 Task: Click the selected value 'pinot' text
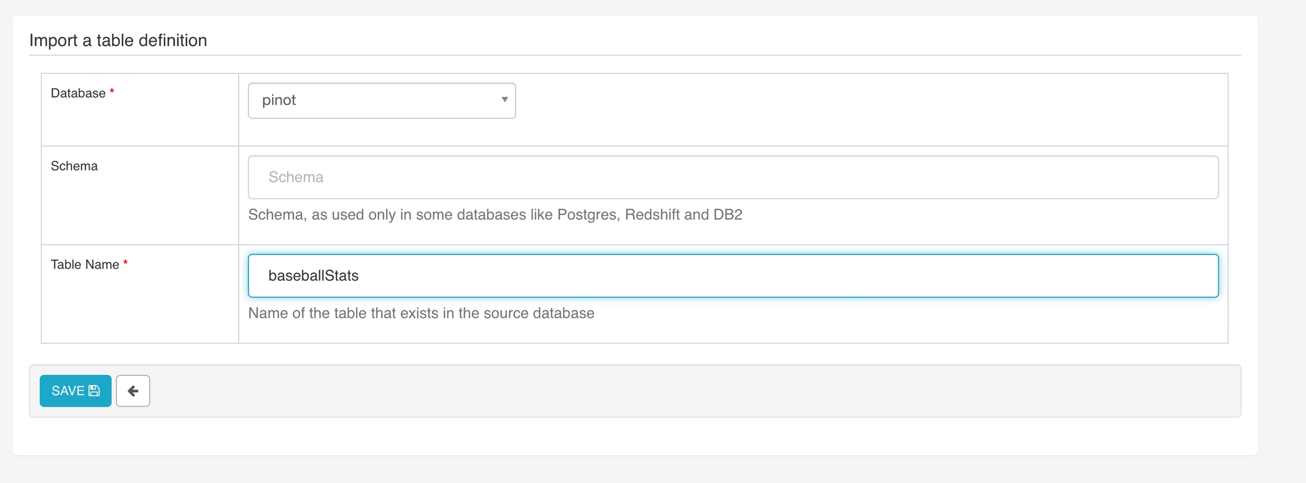pyautogui.click(x=279, y=100)
